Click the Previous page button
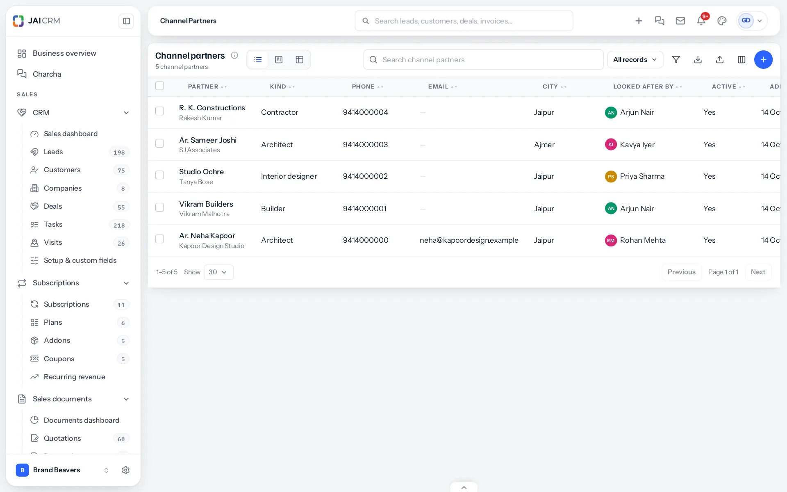The height and width of the screenshot is (492, 787). [681, 272]
